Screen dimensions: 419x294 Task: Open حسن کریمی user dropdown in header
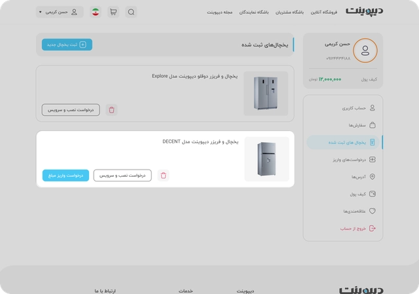[x=60, y=12]
